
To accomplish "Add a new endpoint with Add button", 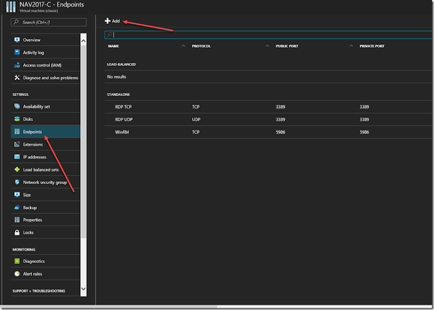I will pyautogui.click(x=112, y=21).
